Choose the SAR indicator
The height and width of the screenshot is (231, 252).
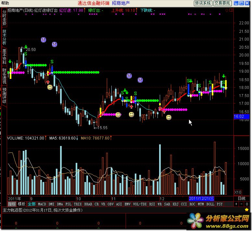167,204
